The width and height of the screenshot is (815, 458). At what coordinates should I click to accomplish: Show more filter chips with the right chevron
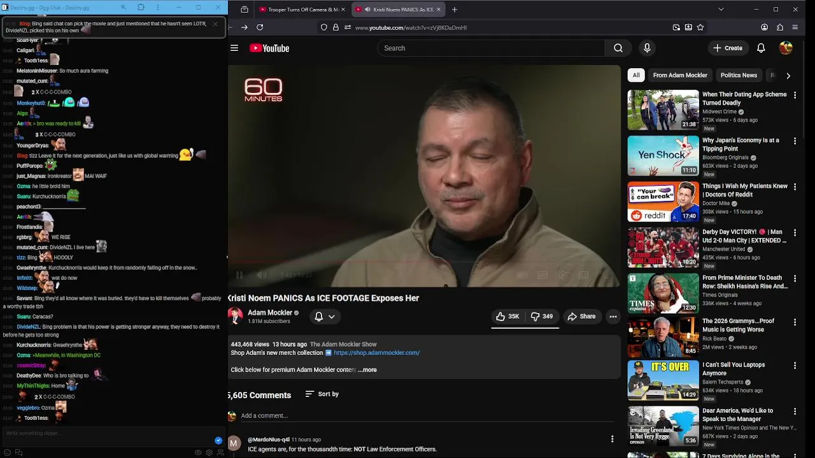click(x=788, y=76)
